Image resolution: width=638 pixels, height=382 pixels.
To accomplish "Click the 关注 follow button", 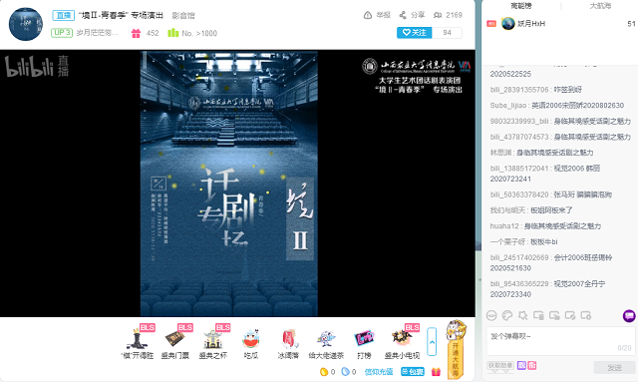I will pyautogui.click(x=415, y=33).
